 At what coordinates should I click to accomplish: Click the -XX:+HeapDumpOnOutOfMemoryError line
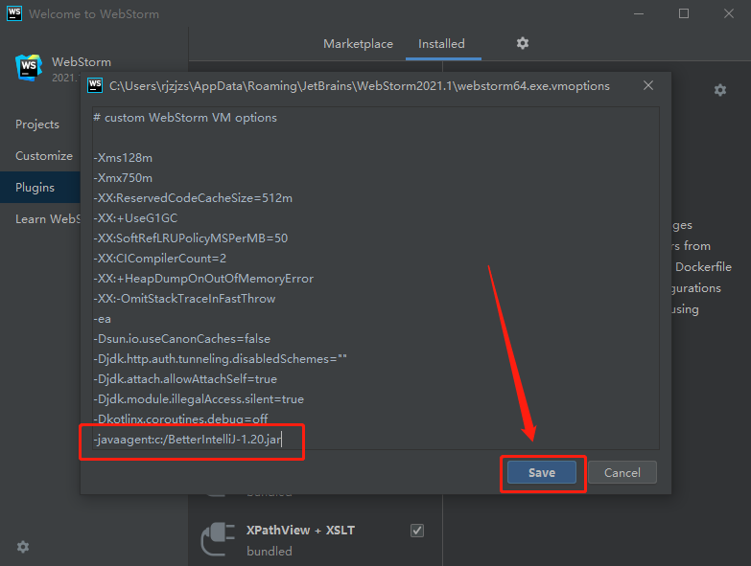[x=203, y=279]
